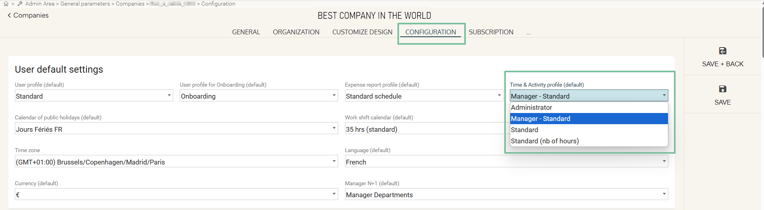The width and height of the screenshot is (764, 210).
Task: Go to Companies in the breadcrumb
Action: 130,4
